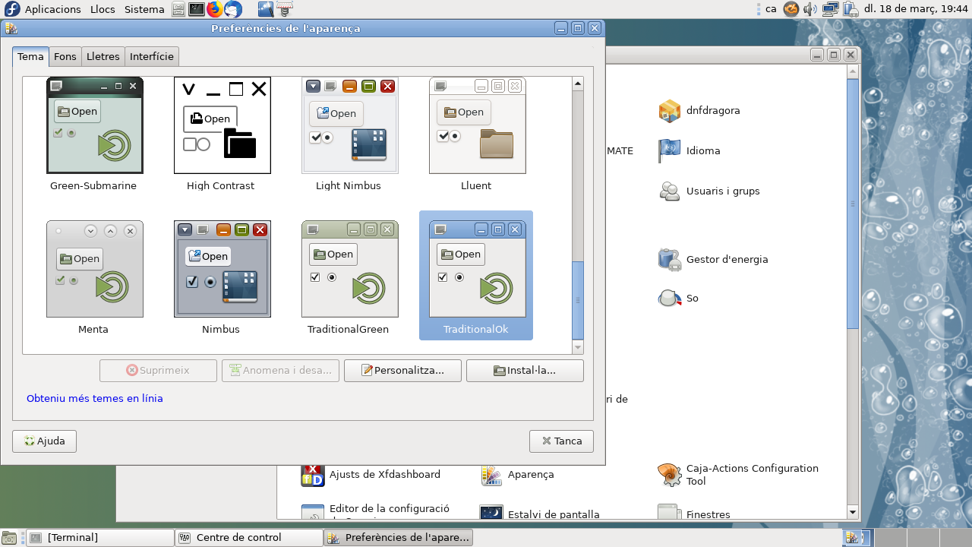Click the volume icon in system tray
Image resolution: width=972 pixels, height=547 pixels.
tap(811, 9)
